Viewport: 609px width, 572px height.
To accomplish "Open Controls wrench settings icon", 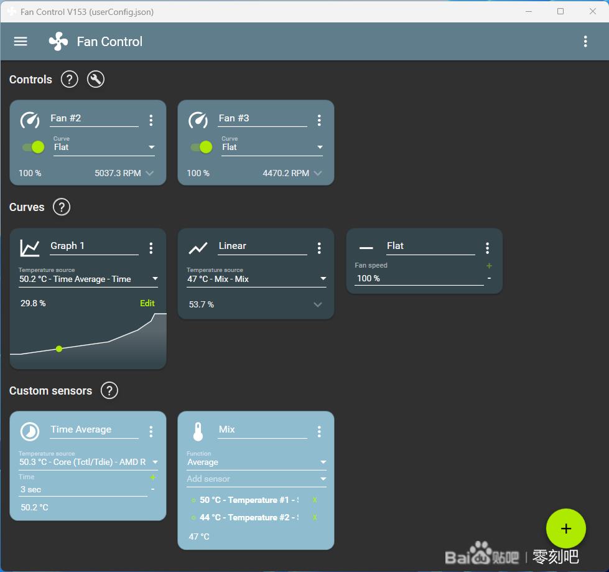I will click(x=96, y=79).
